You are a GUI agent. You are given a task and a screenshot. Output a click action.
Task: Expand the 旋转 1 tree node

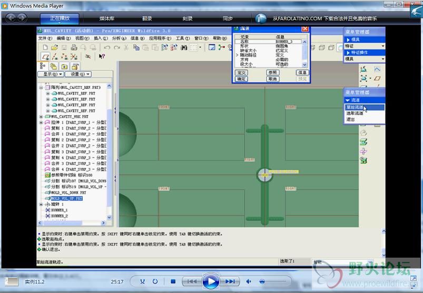tap(41, 204)
